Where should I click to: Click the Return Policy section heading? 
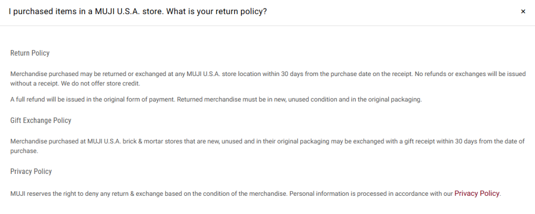[x=30, y=53]
